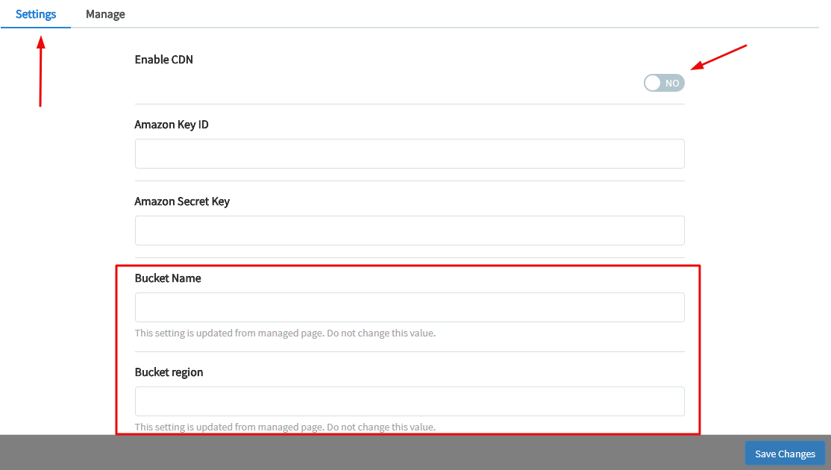Turn on the Enable CDN toggle

(664, 83)
